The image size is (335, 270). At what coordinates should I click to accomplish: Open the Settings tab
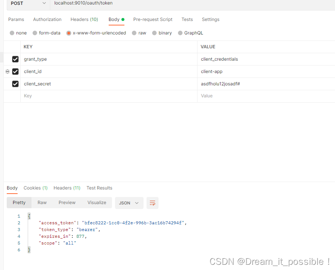211,19
